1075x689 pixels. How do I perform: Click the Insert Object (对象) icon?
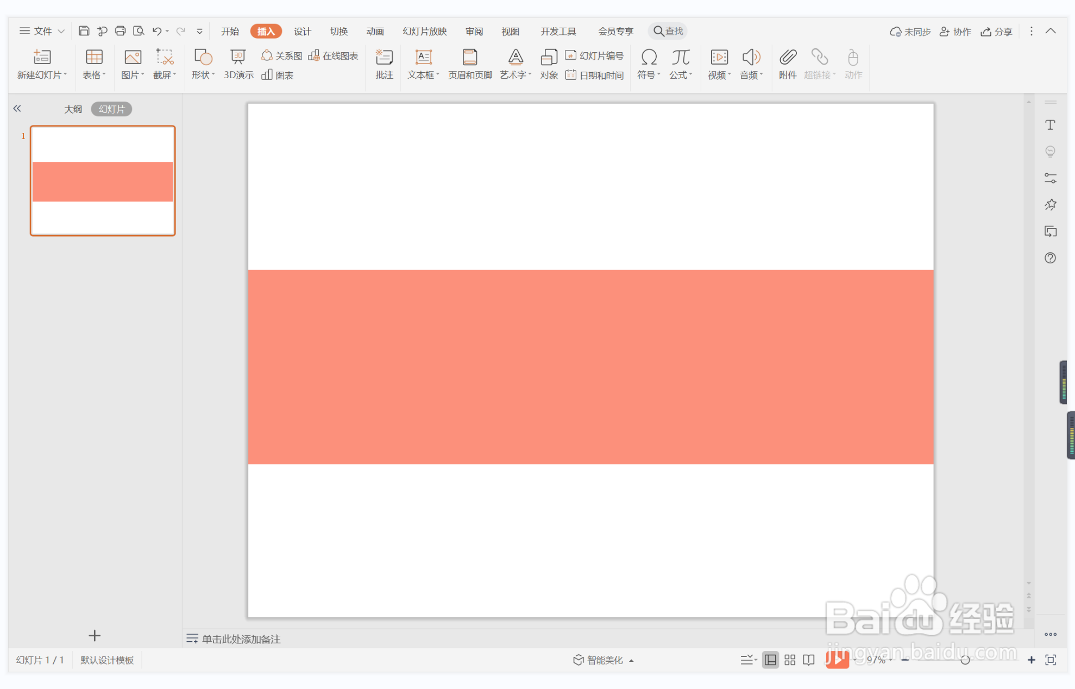click(x=549, y=58)
